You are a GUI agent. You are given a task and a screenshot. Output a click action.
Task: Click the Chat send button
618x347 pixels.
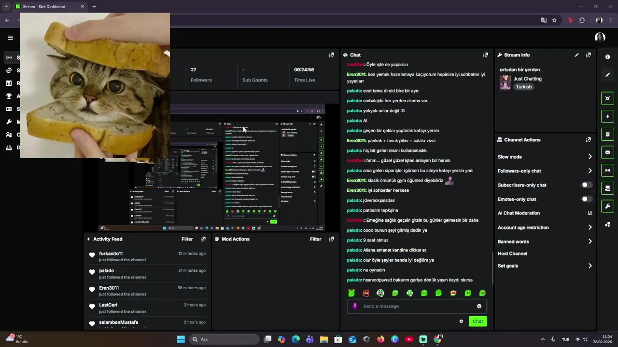(x=478, y=321)
